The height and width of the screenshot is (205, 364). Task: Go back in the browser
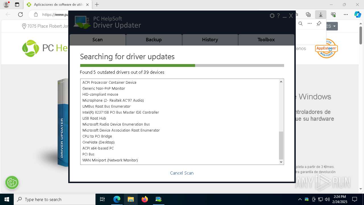pos(8,15)
